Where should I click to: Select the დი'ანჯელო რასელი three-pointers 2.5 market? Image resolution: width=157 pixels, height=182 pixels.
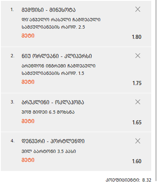tap(61, 23)
